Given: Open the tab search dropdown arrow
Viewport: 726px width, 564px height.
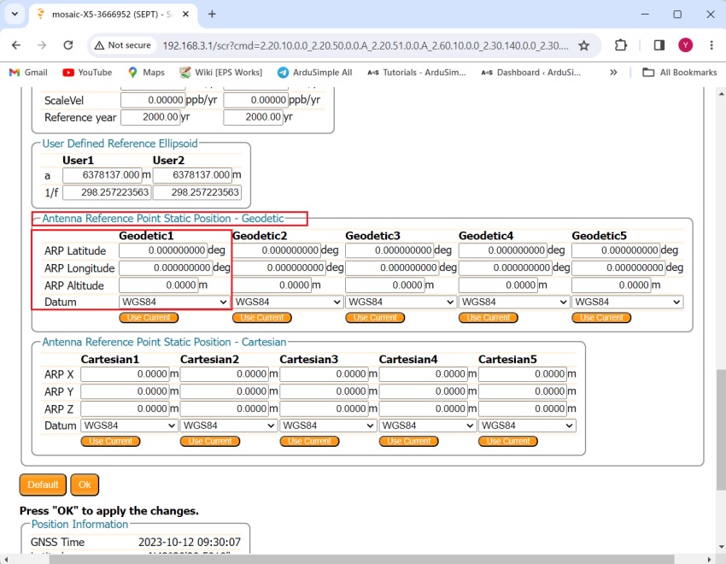Looking at the screenshot, I should coord(15,15).
